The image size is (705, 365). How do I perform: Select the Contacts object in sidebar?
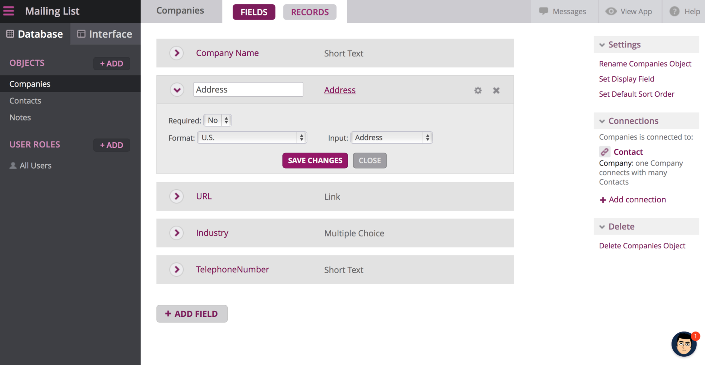25,100
